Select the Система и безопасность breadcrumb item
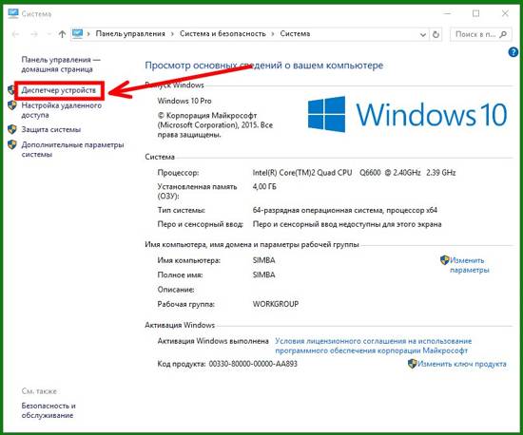The width and height of the screenshot is (523, 435). coord(223,33)
